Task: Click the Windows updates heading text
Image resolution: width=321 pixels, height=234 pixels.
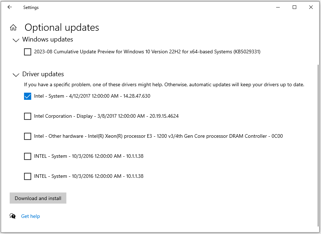Action: pyautogui.click(x=48, y=39)
